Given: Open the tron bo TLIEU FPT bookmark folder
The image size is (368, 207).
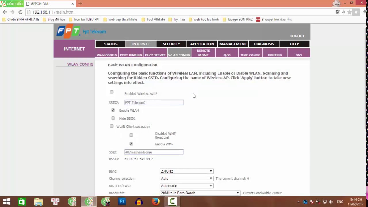Looking at the screenshot, I should pos(84,20).
